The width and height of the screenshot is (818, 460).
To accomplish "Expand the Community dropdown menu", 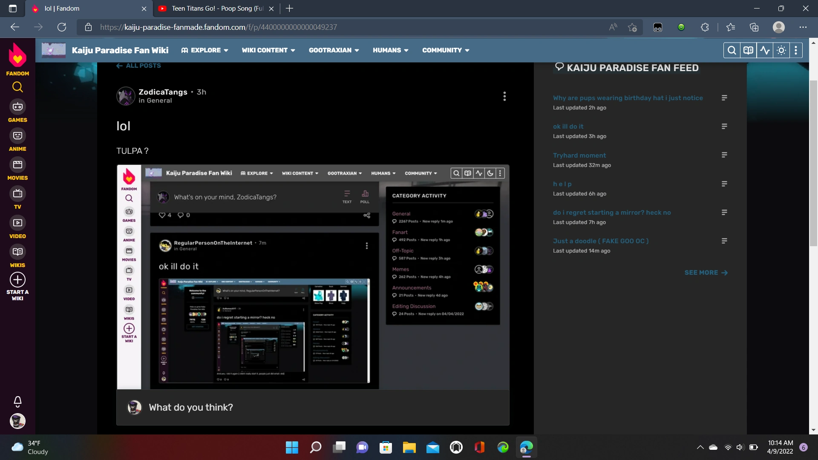I will click(x=445, y=50).
